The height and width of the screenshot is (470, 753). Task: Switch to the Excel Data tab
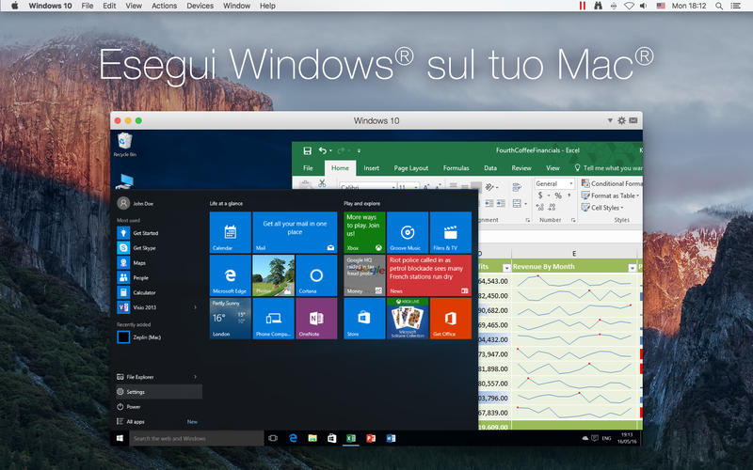pyautogui.click(x=490, y=168)
